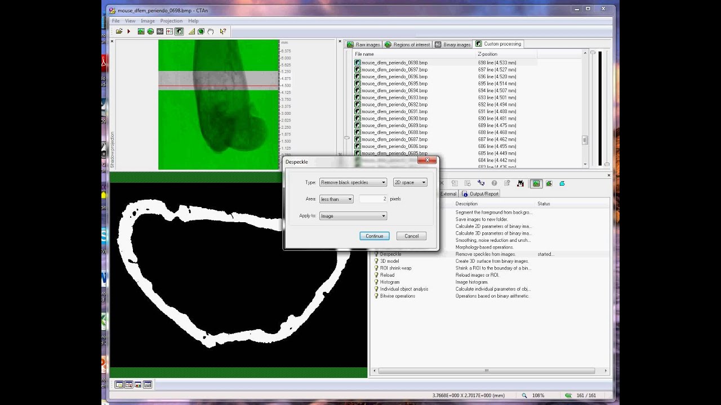Click the Area pixels value field
The width and height of the screenshot is (721, 405).
pyautogui.click(x=373, y=199)
